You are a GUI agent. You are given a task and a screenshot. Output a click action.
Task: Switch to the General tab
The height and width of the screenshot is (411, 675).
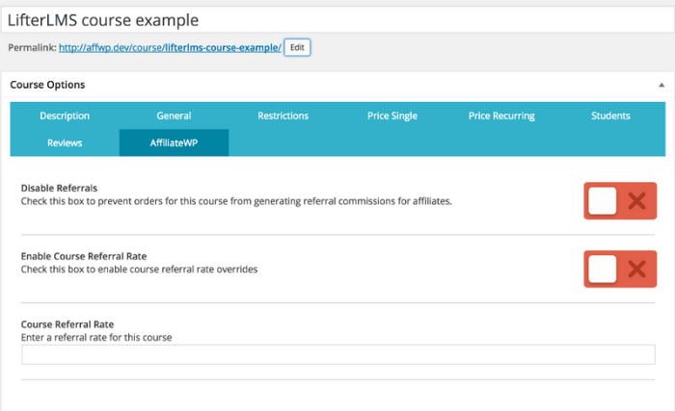coord(174,116)
